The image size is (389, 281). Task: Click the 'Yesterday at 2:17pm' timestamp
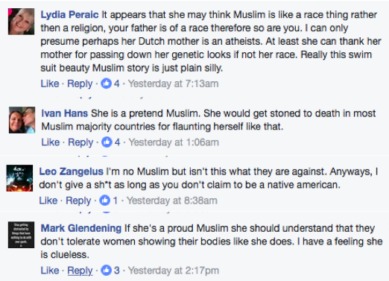tap(174, 271)
